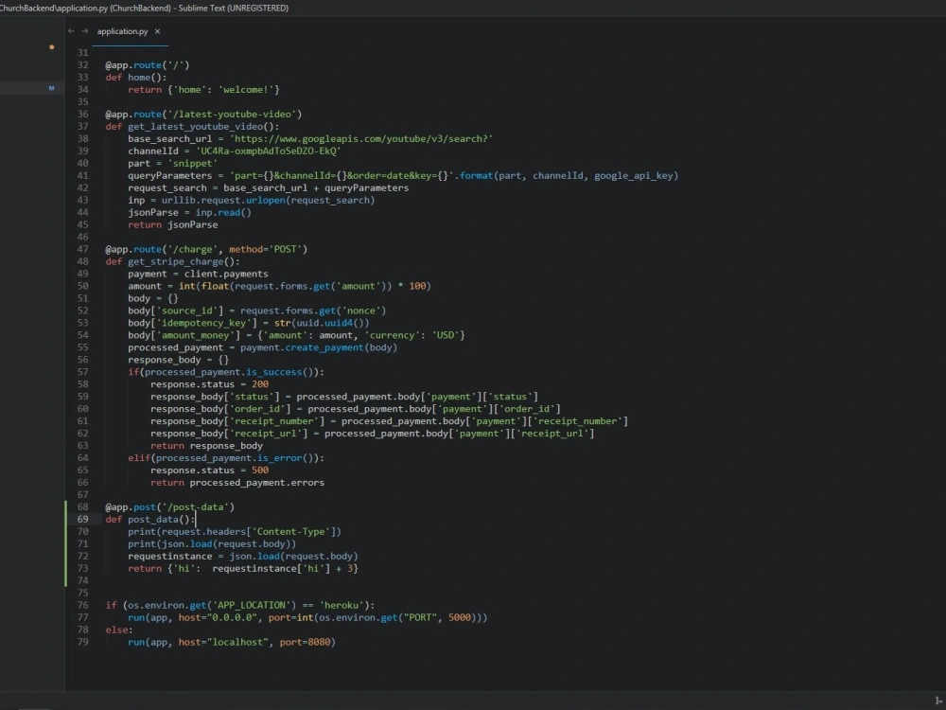Click the 'snippet' string on line 40
The height and width of the screenshot is (710, 946).
192,163
